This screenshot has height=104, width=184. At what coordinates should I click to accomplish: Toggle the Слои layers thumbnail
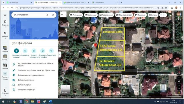click(66, 90)
